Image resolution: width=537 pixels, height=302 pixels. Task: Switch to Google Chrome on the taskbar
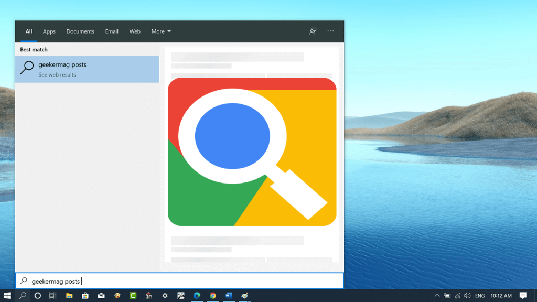tap(213, 296)
